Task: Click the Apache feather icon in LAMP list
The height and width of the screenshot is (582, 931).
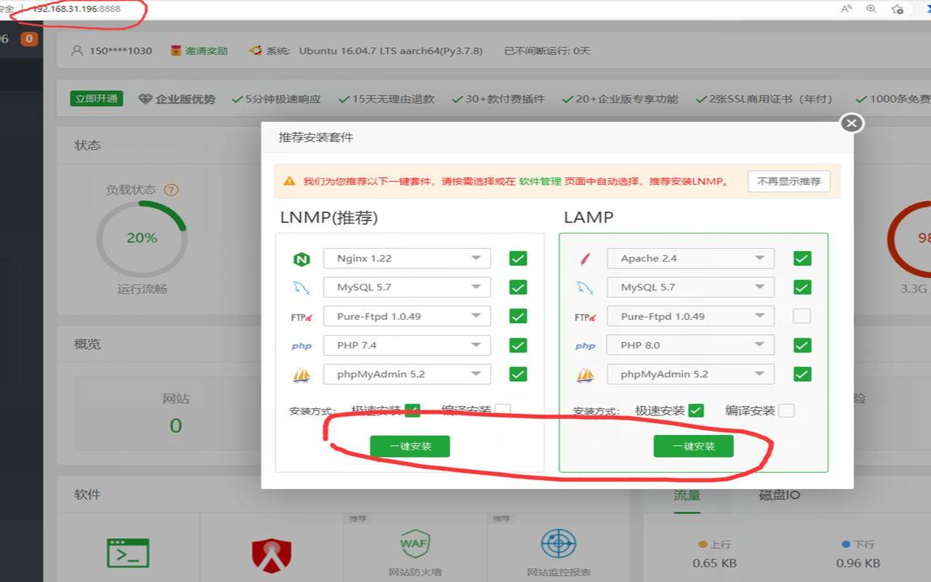Action: (585, 259)
